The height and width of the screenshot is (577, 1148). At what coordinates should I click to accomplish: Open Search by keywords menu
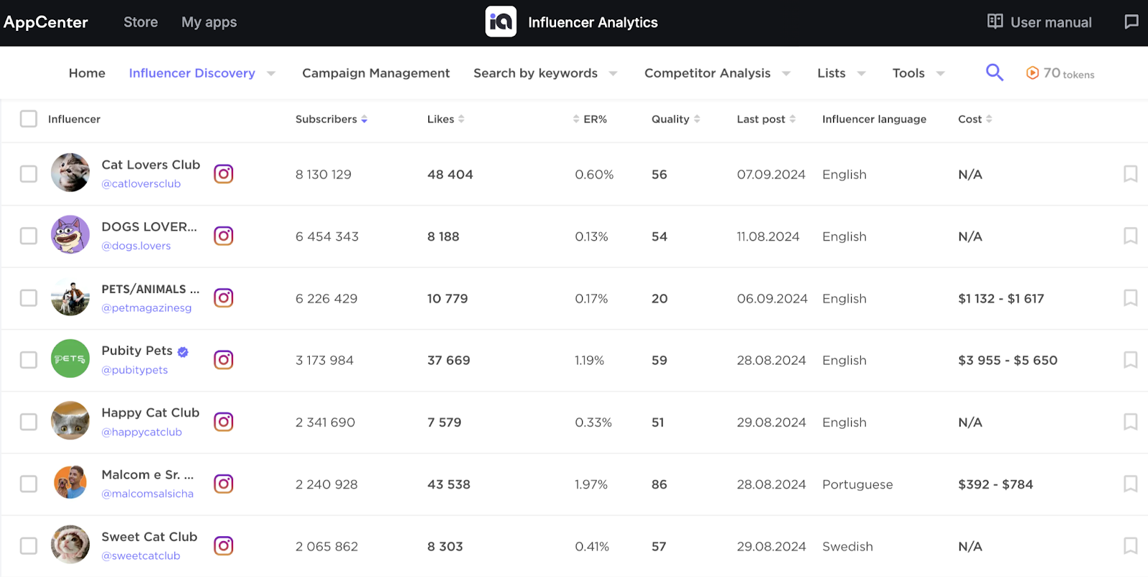(535, 73)
